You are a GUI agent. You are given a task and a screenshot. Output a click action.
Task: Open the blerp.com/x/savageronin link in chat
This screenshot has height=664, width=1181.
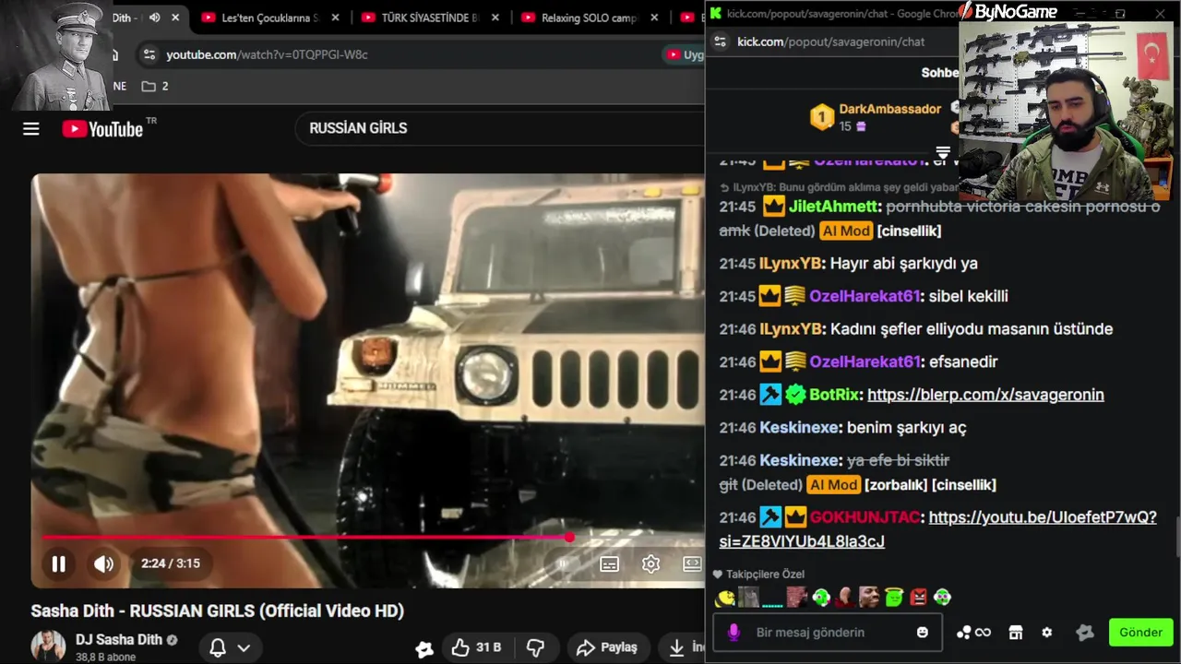(985, 395)
